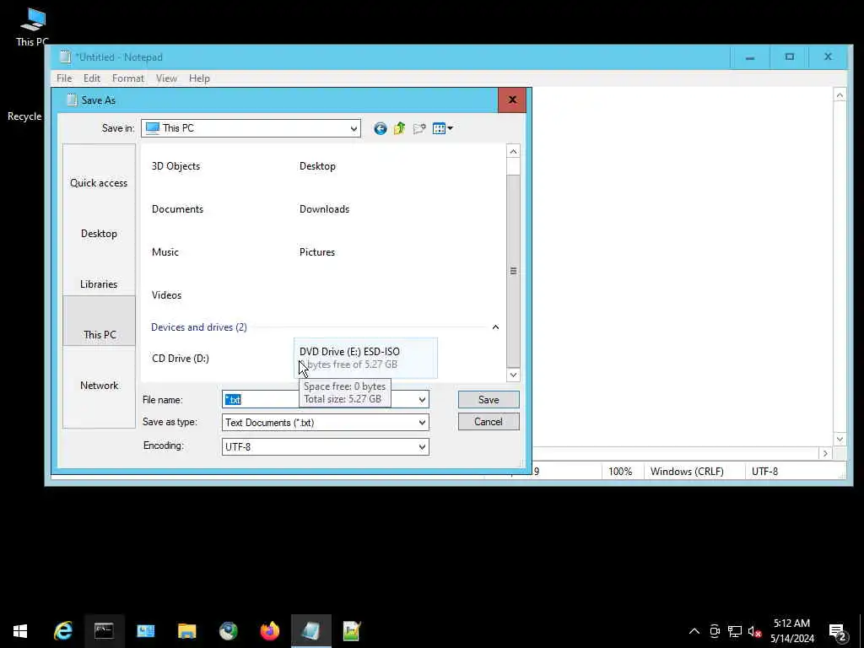Open the Notepad Help menu

199,78
